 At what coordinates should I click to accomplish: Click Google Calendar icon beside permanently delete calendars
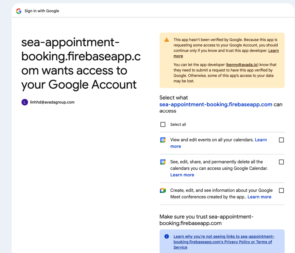[163, 162]
